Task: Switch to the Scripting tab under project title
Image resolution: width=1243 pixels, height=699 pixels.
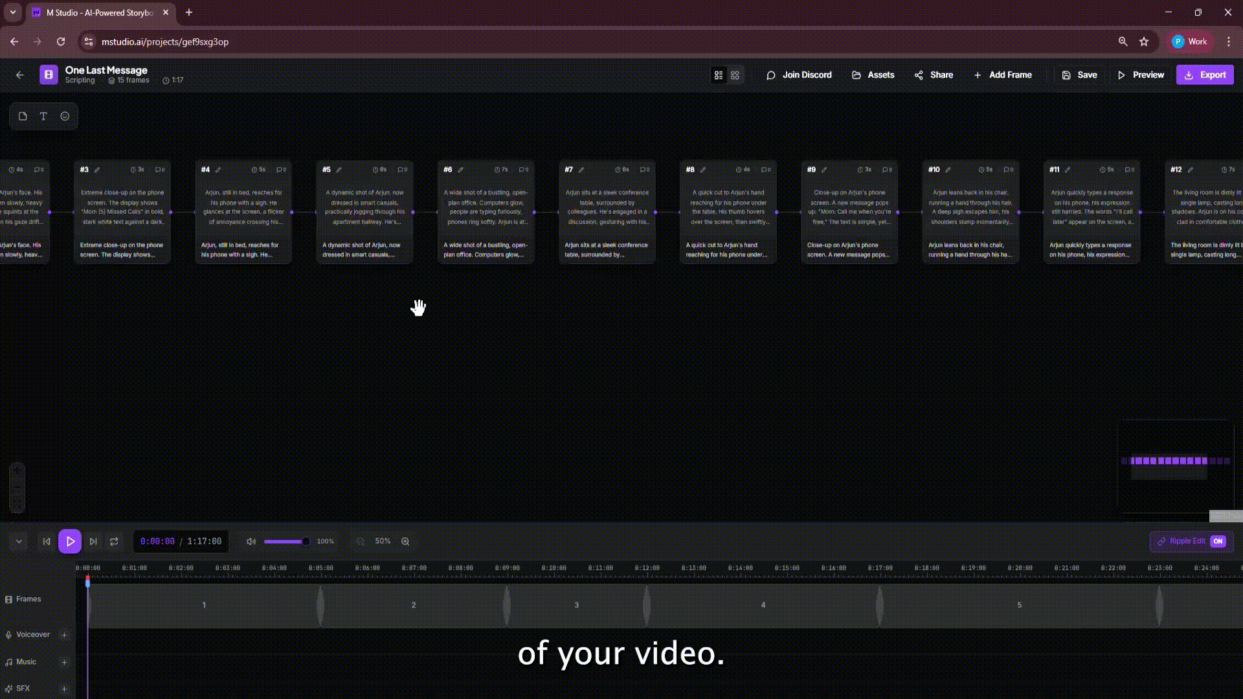Action: coord(80,80)
